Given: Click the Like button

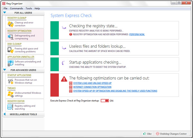Looking at the screenshot, I should pyautogui.click(x=147, y=134).
